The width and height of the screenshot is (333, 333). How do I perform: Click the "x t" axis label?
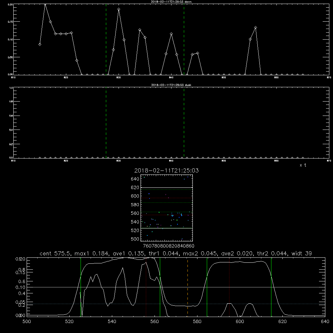tap(303, 165)
